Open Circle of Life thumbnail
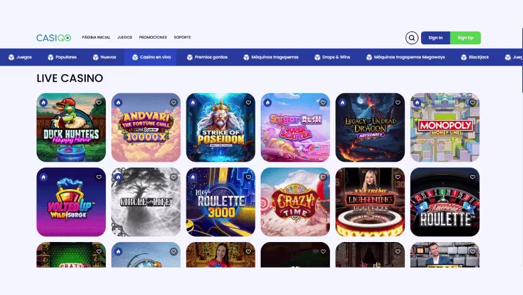This screenshot has width=523, height=295. tap(146, 202)
